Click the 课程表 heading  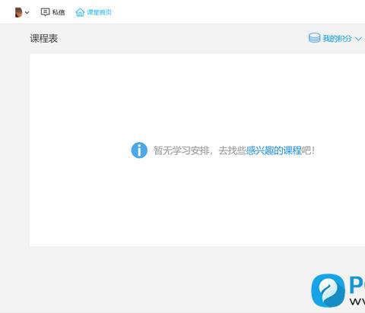tap(44, 39)
